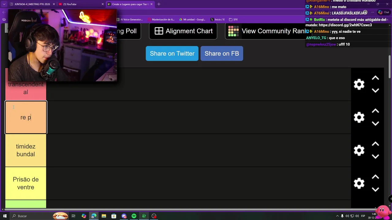Move the 're p' tier row up
The height and width of the screenshot is (220, 392).
pyautogui.click(x=375, y=111)
